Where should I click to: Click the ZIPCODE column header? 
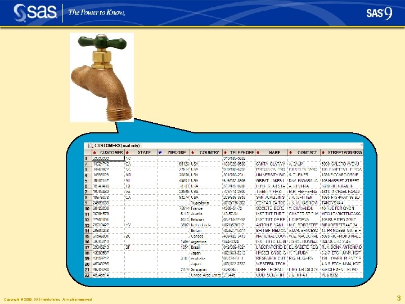click(173, 152)
